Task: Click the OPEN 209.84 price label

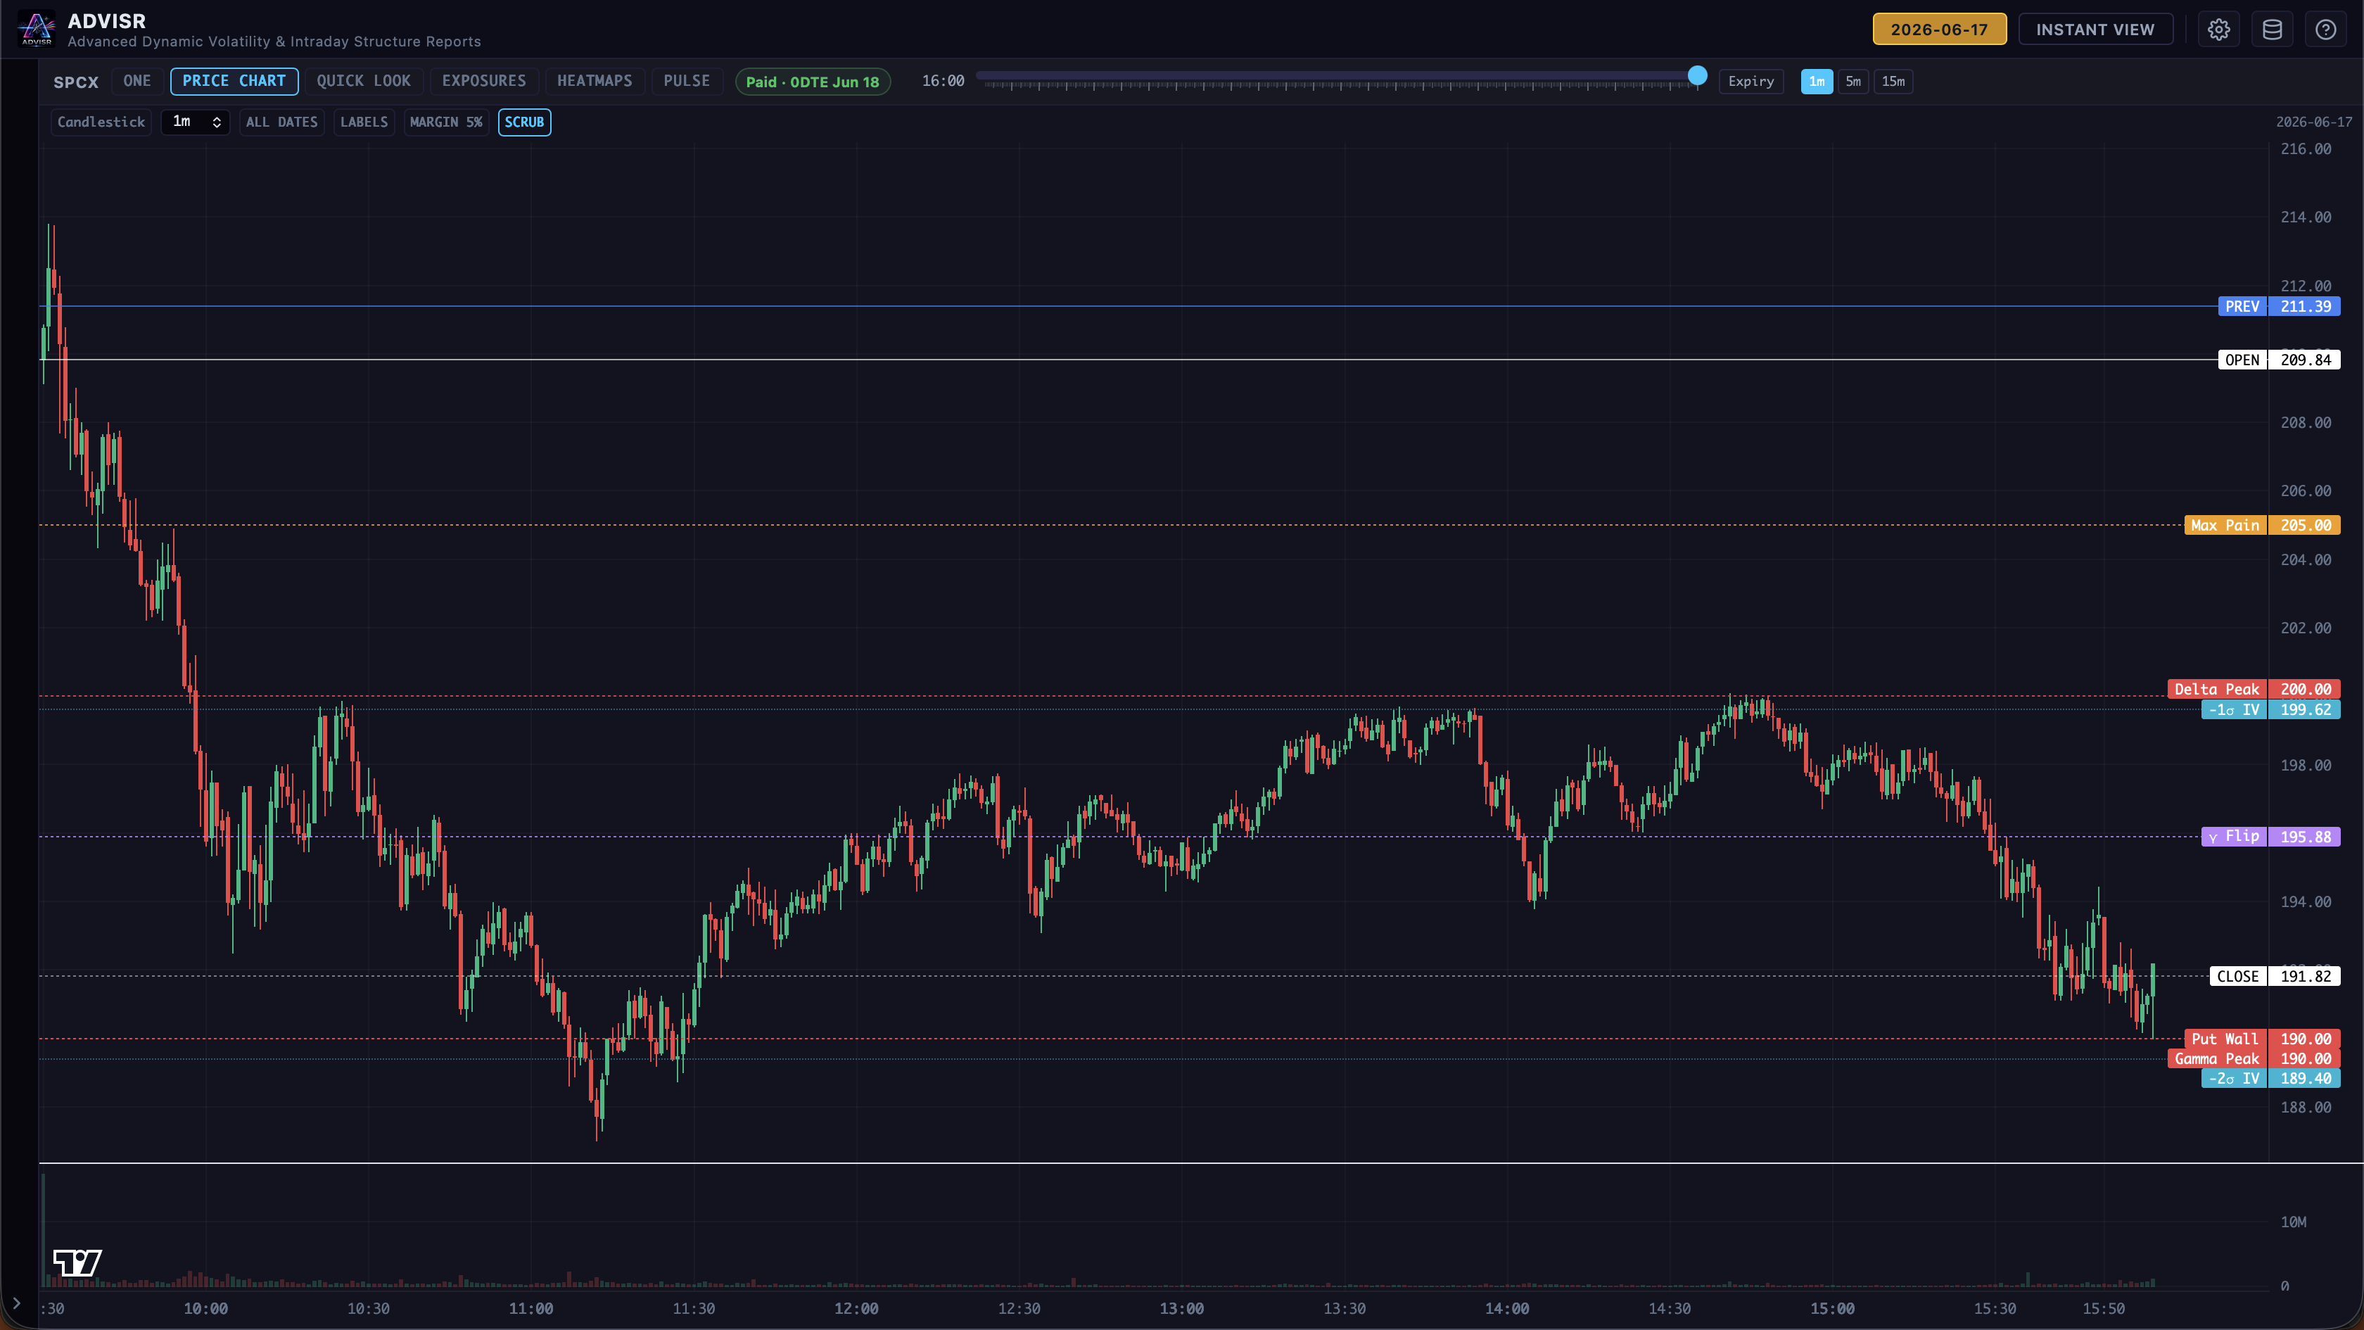Action: click(x=2279, y=360)
